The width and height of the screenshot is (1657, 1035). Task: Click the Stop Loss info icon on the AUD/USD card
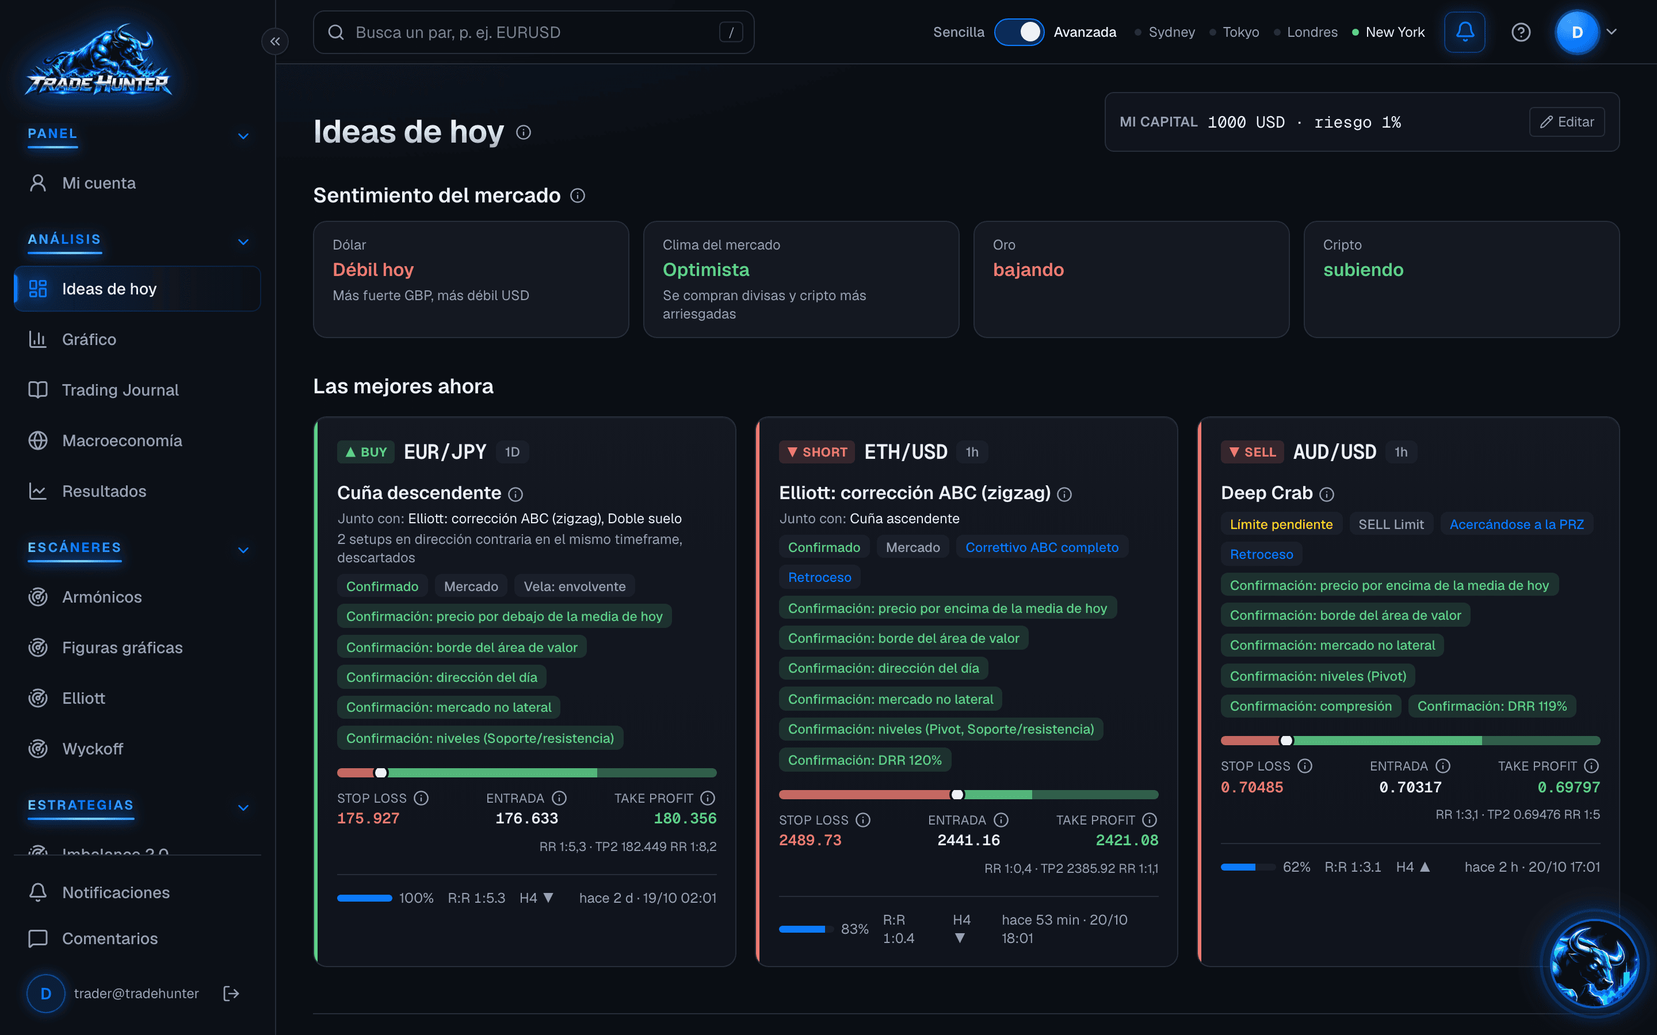pyautogui.click(x=1305, y=766)
